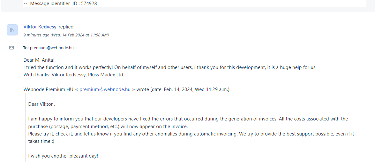Image resolution: width=375 pixels, height=162 pixels.
Task: Click the IN avatar badge
Action: tap(12, 30)
